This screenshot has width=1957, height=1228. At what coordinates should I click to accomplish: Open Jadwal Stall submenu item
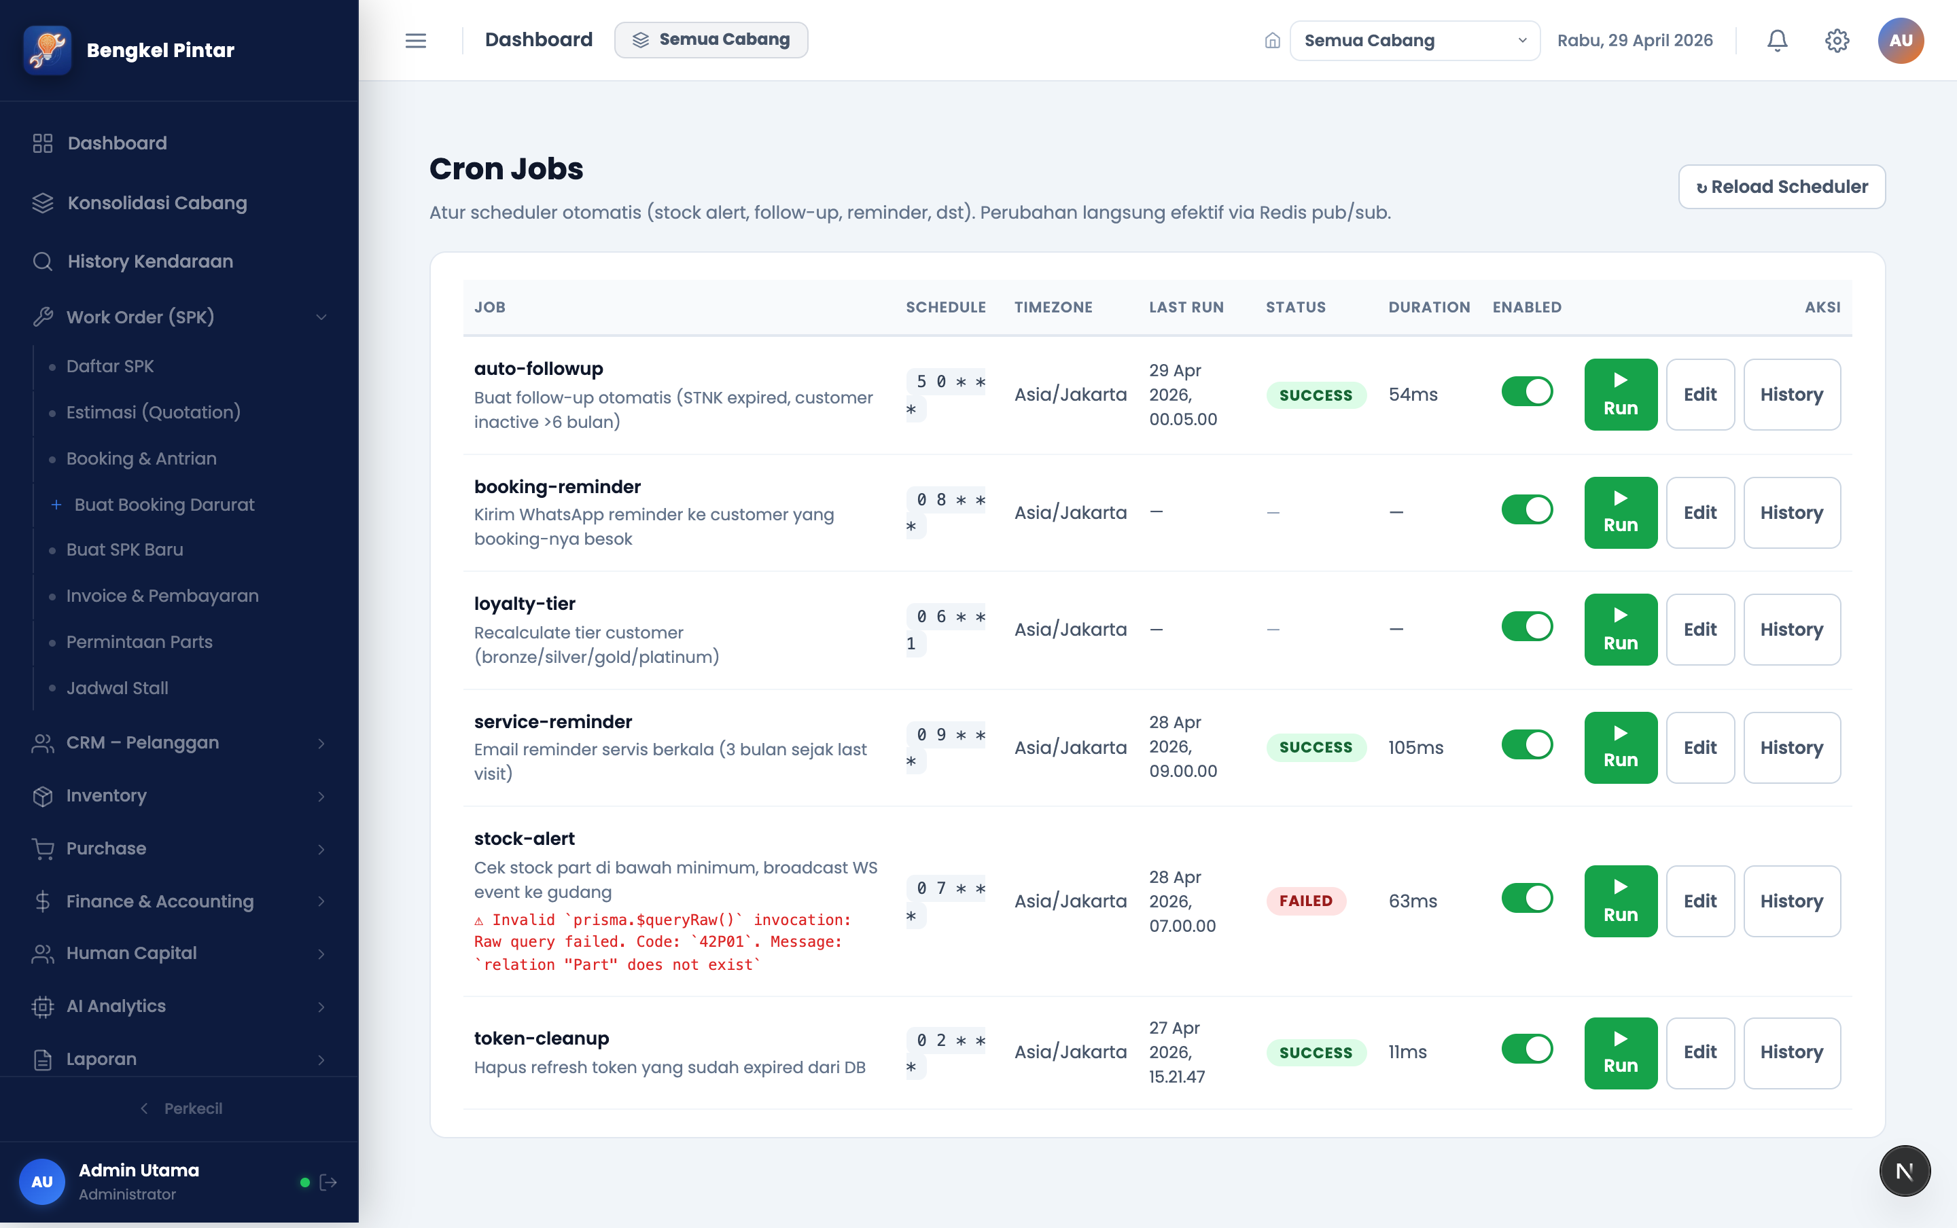pos(117,689)
